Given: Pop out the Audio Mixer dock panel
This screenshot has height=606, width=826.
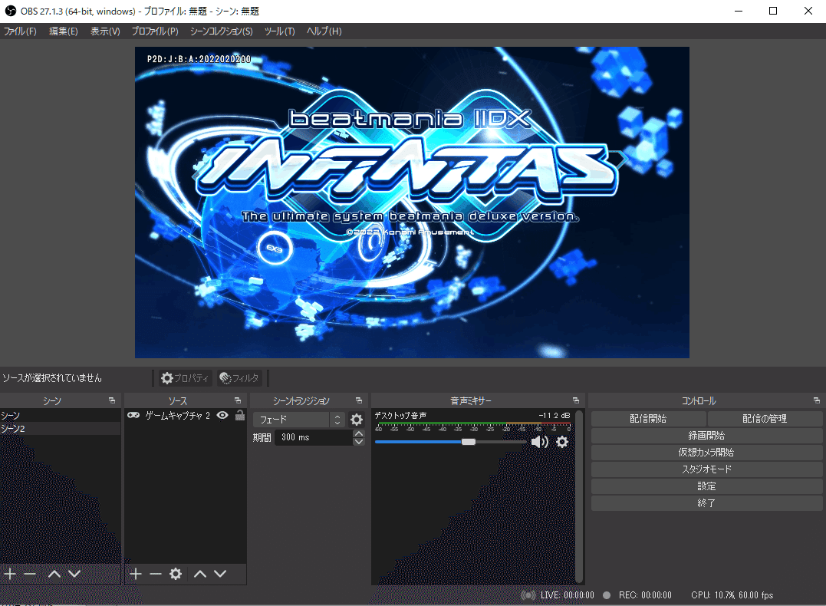Looking at the screenshot, I should pos(576,400).
